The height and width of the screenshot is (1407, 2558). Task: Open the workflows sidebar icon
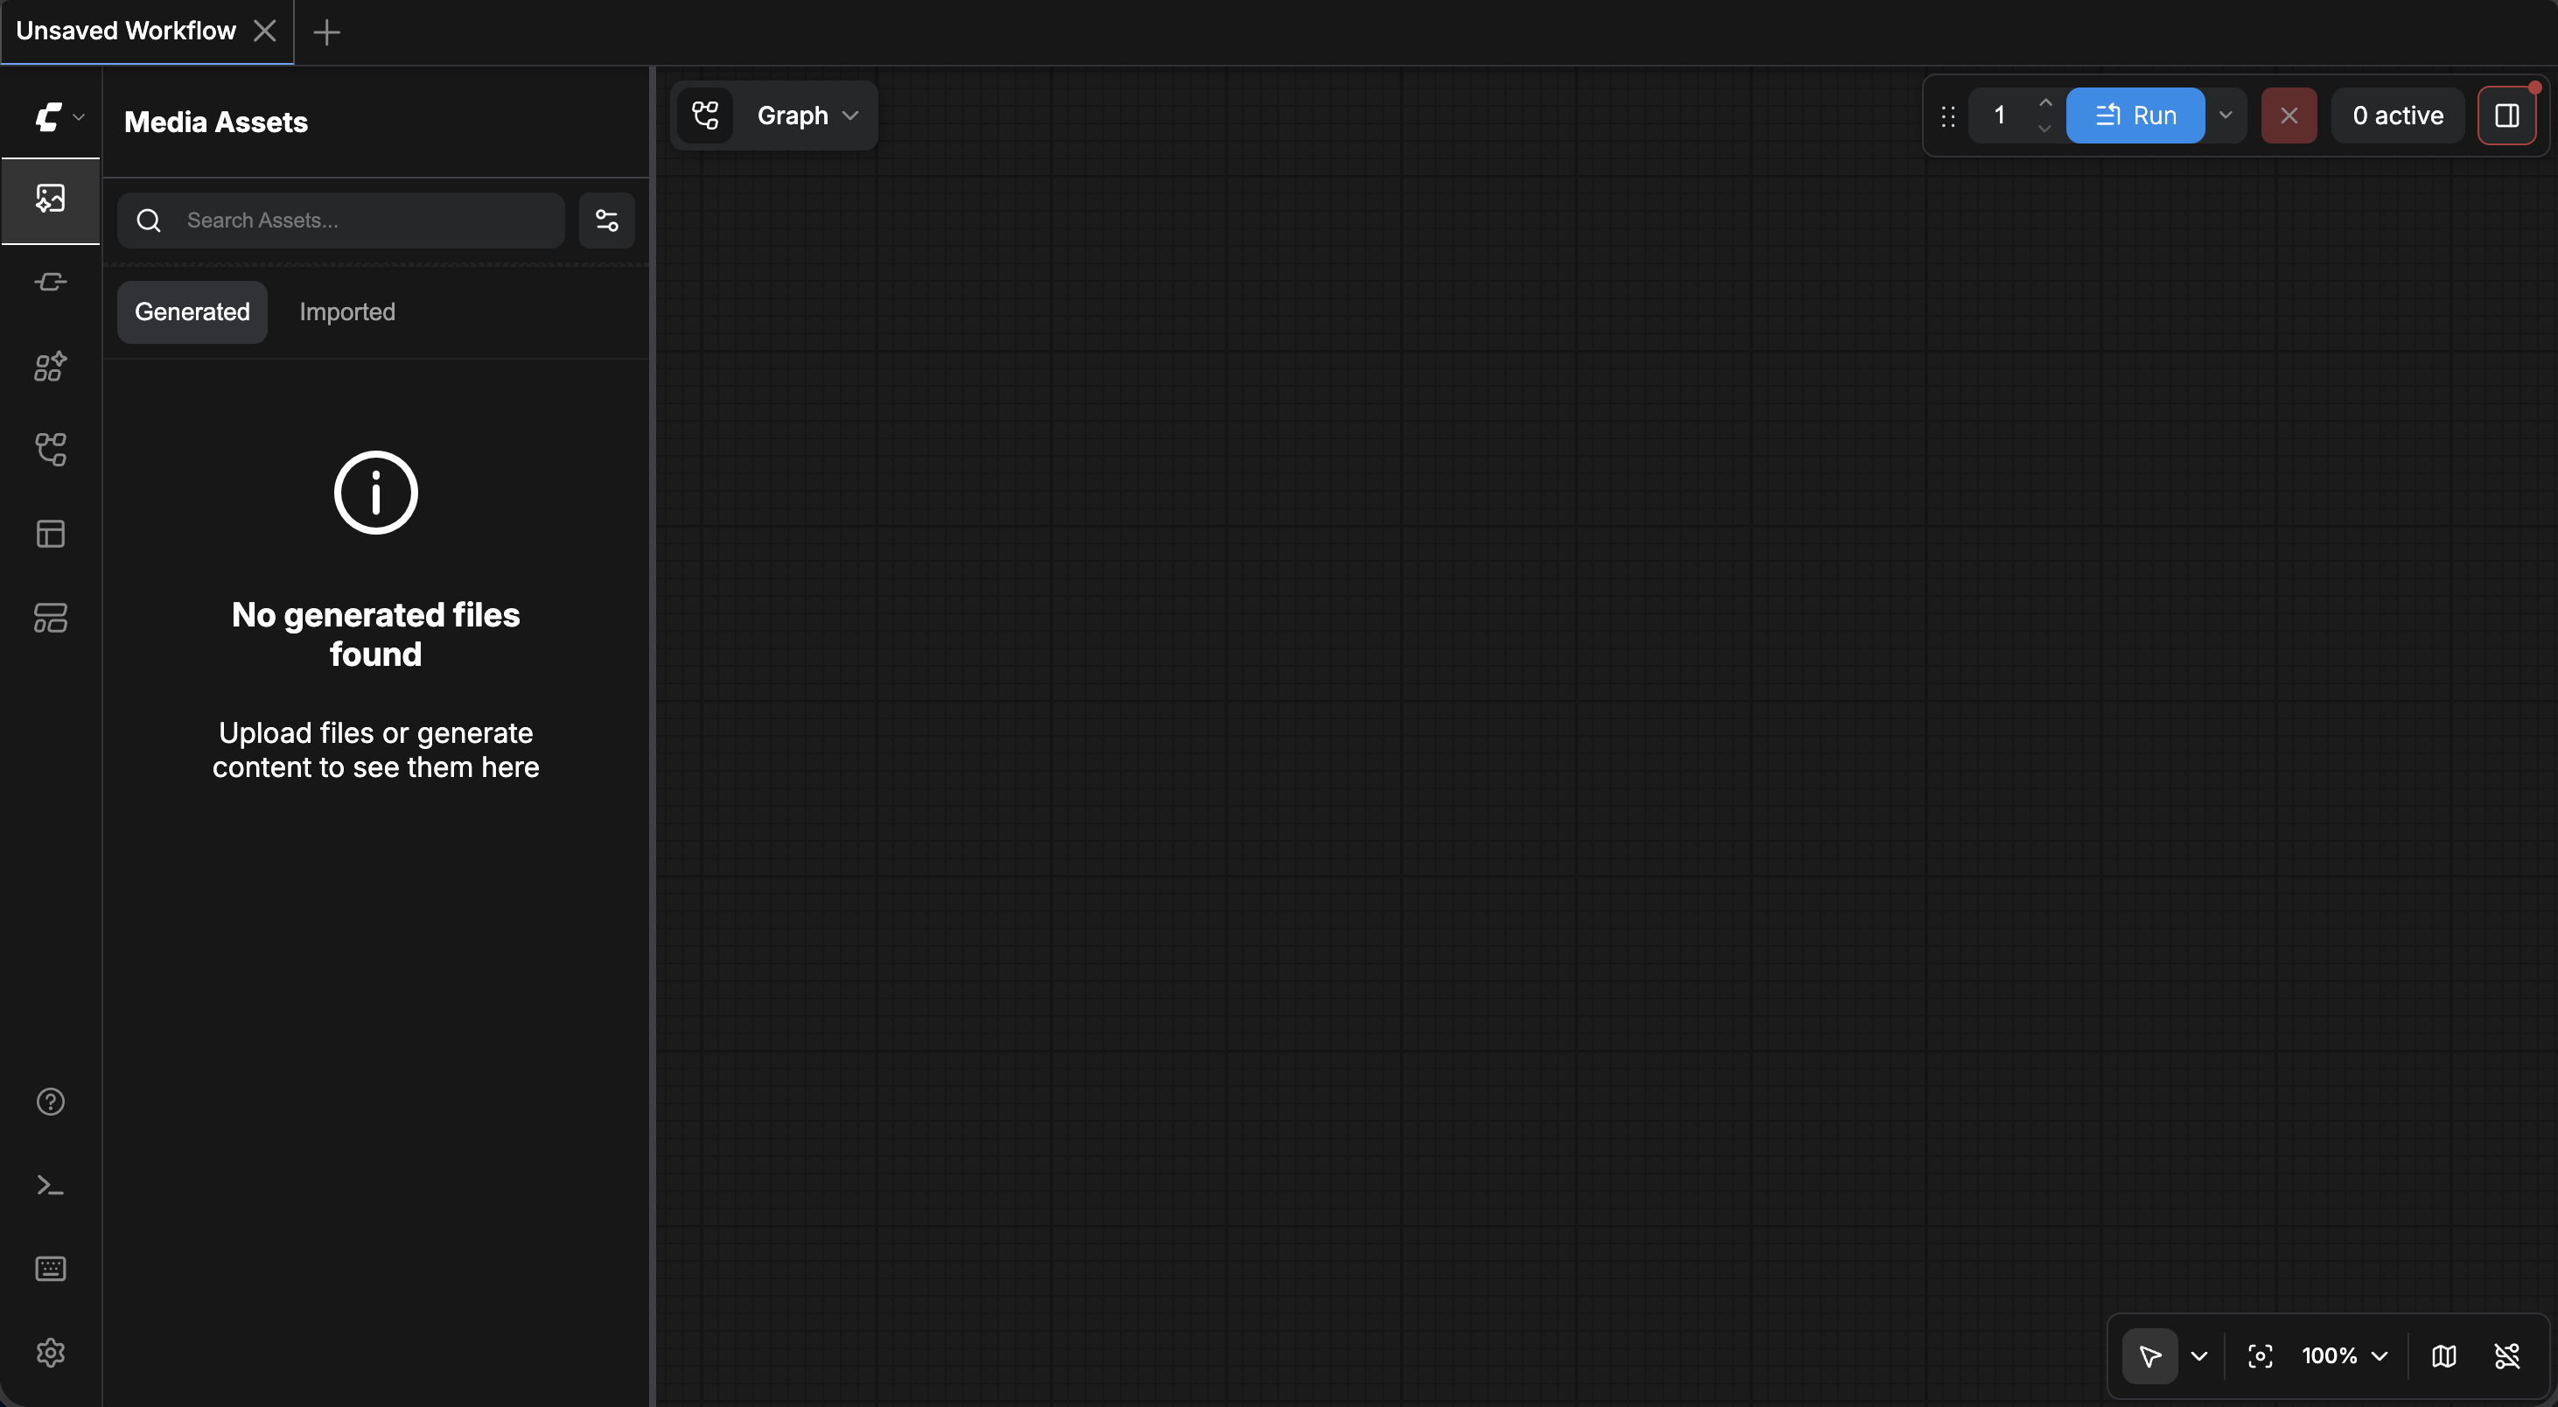pos(51,450)
